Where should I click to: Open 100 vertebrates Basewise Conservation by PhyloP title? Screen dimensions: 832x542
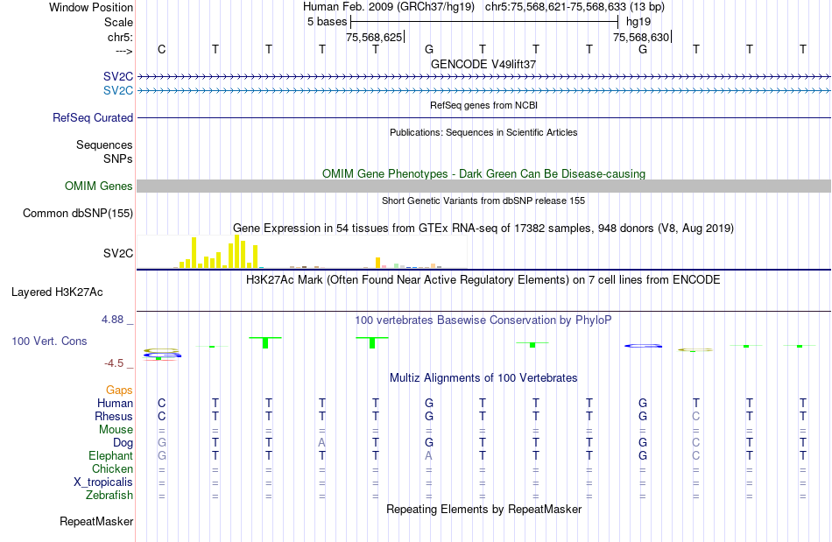click(x=483, y=320)
